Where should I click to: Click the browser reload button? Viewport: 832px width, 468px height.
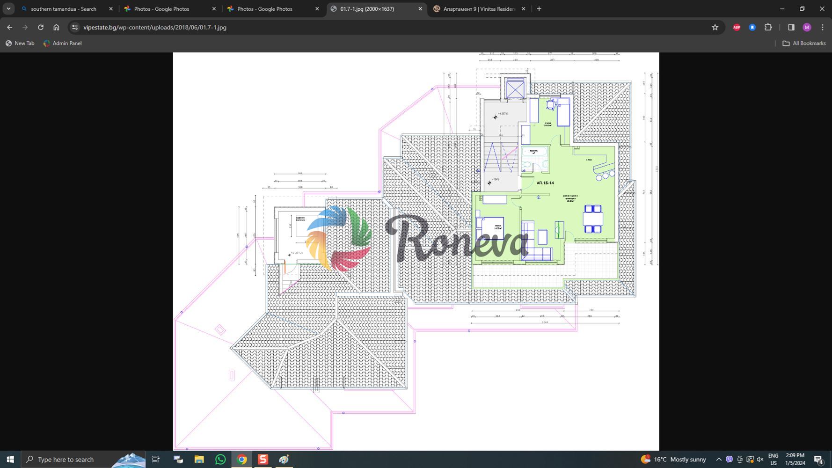[x=41, y=27]
